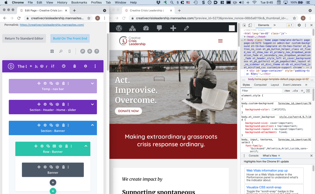Image resolution: width=315 pixels, height=194 pixels.
Task: Toggle :hov element state in Styles
Action: click(287, 91)
